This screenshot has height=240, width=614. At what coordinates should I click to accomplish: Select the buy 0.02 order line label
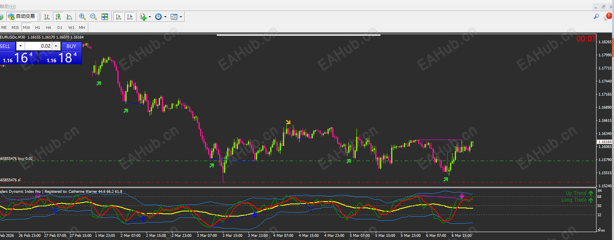pos(16,158)
